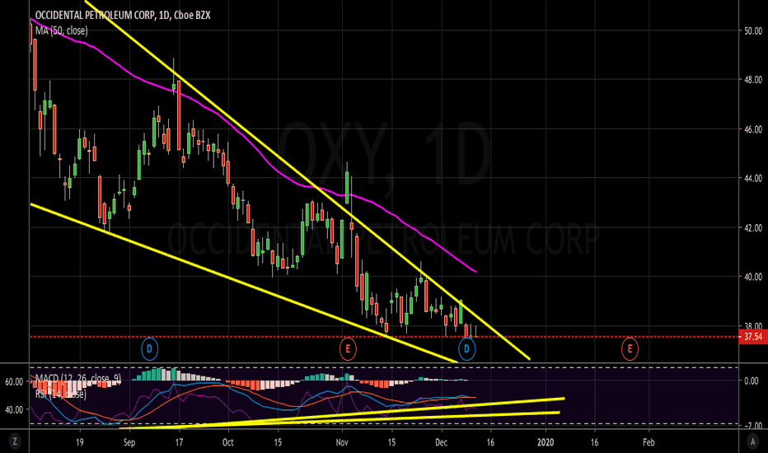
Task: Click the red earnings E marker near November
Action: (x=348, y=348)
